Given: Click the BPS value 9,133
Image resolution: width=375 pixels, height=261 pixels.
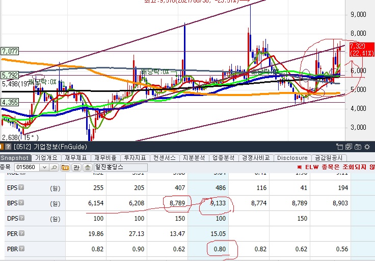Looking at the screenshot, I should coord(218,203).
